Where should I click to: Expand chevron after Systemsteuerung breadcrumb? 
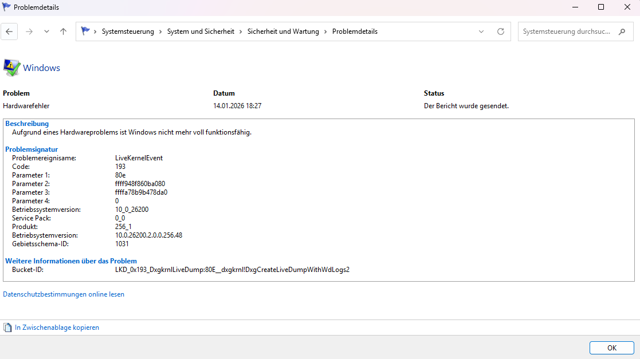click(160, 31)
